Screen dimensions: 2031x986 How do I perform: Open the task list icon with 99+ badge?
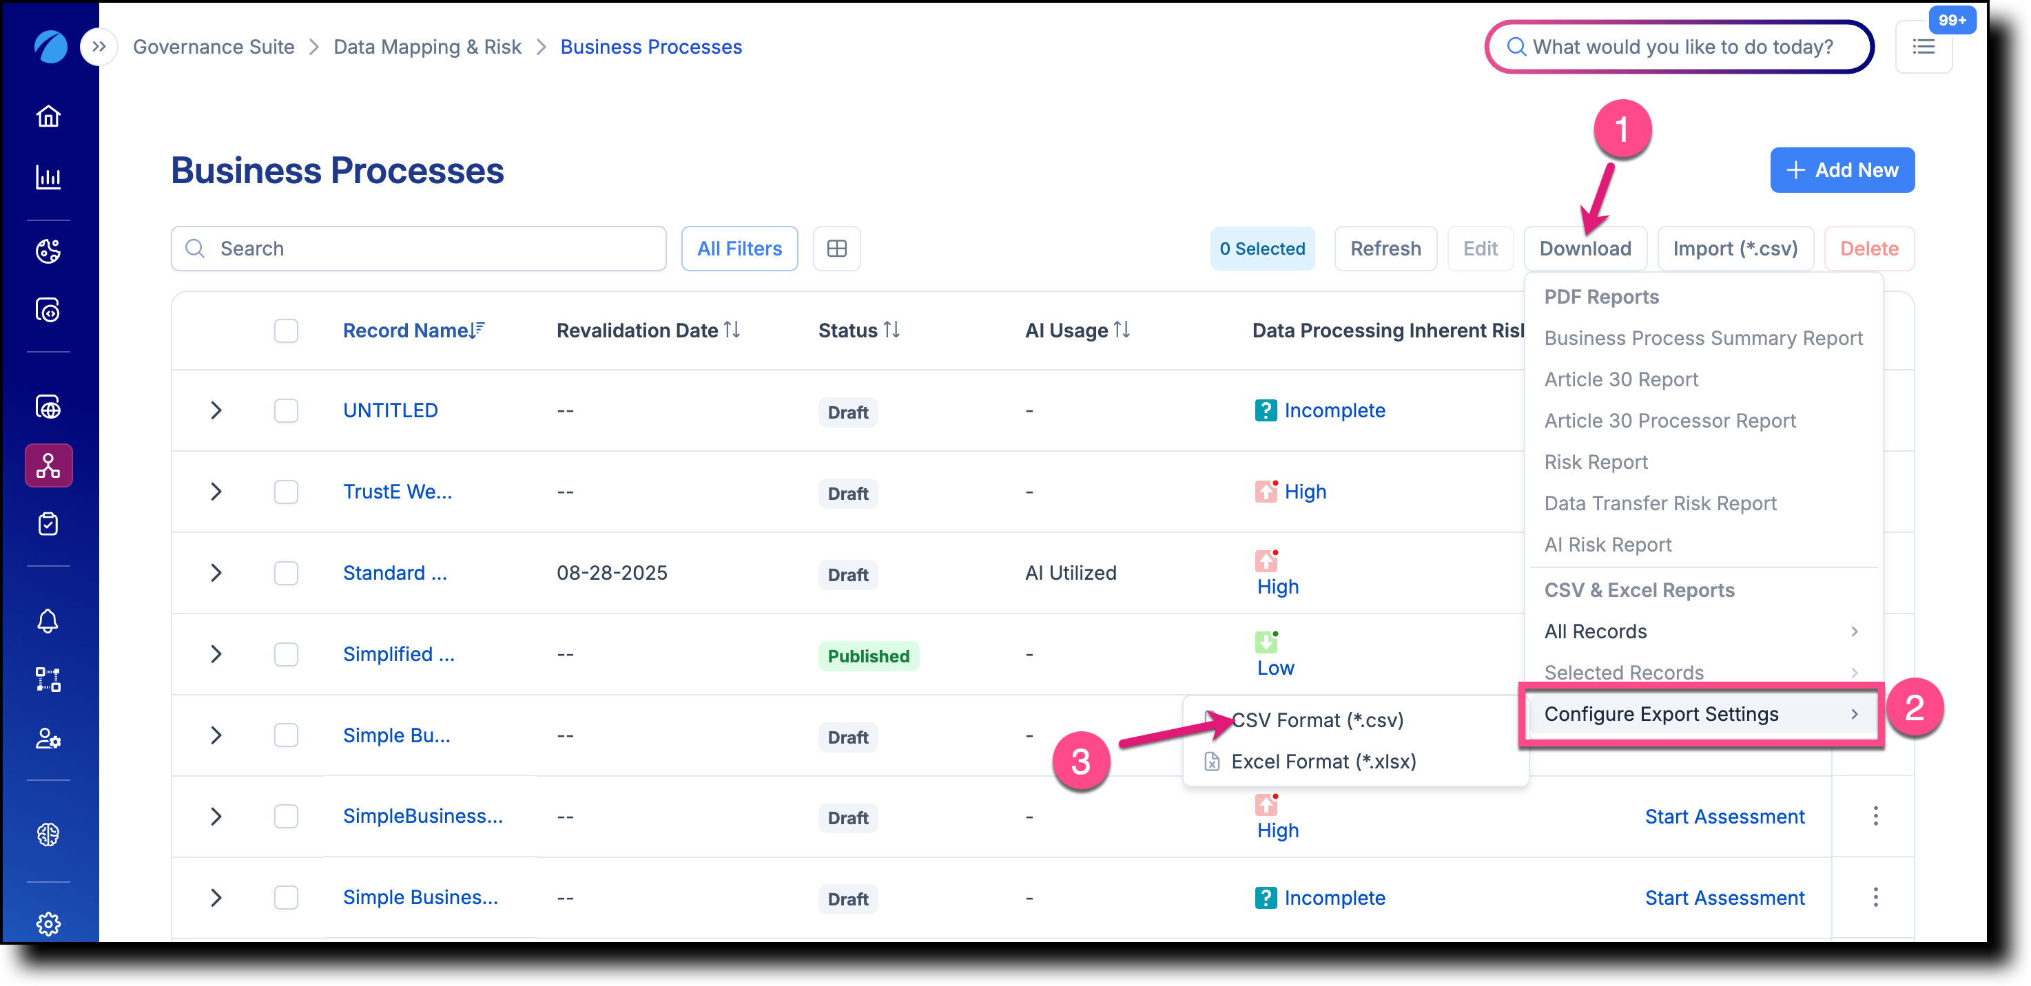point(1923,48)
